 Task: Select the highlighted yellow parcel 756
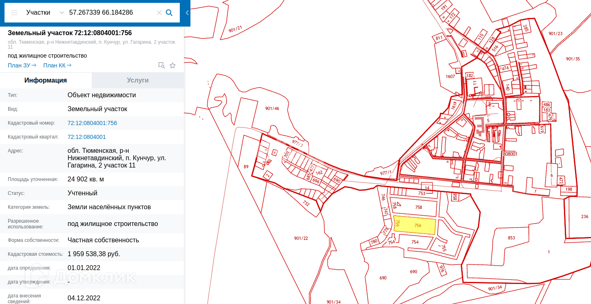point(414,225)
